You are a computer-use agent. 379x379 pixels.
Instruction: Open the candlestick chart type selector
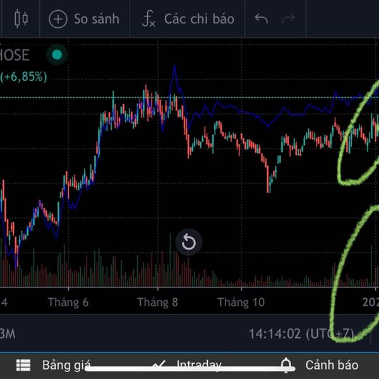(x=21, y=19)
